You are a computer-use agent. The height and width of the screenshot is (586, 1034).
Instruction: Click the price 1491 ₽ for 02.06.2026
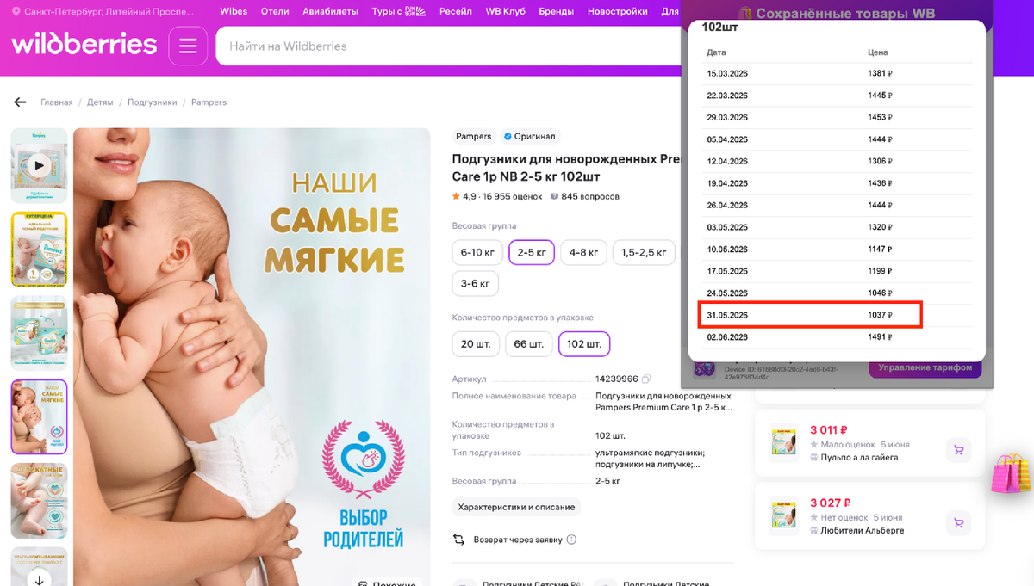tap(880, 337)
